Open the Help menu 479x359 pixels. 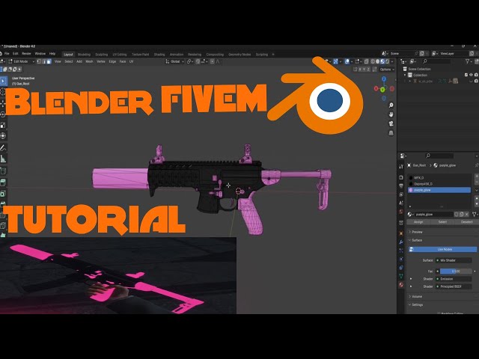pyautogui.click(x=52, y=54)
